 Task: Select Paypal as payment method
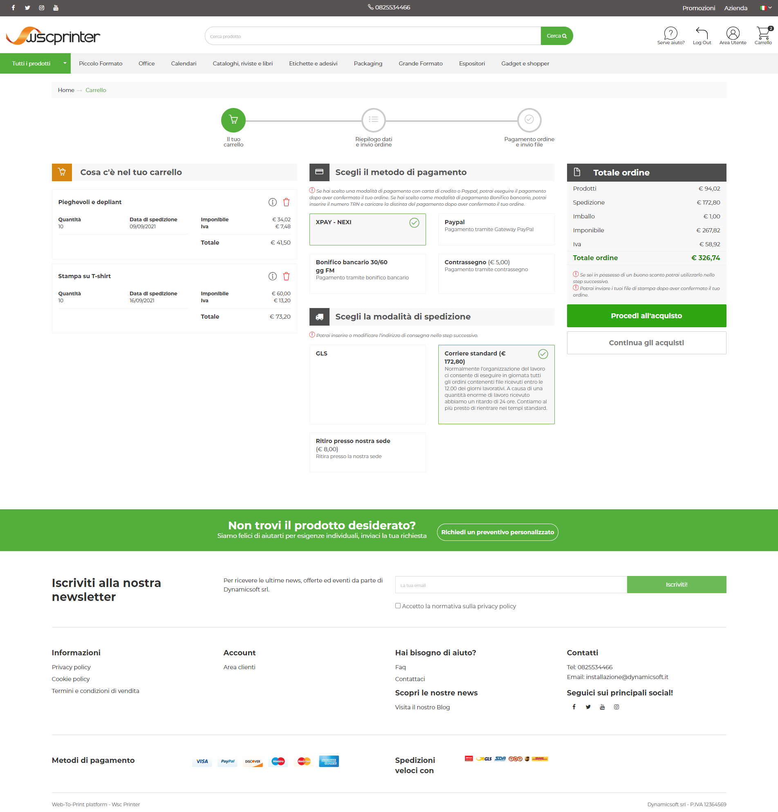[x=496, y=229]
